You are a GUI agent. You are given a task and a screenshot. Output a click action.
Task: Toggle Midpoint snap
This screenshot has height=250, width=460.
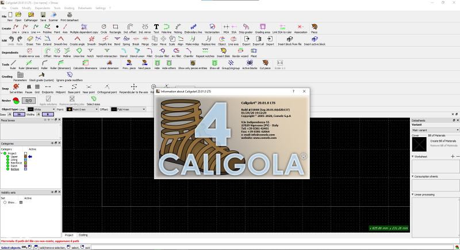(x=60, y=89)
